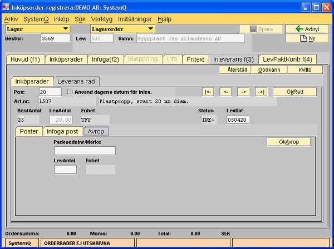Viewport: 334px width, 249px height.
Task: Click the Packsedelnr/Märke input field
Action: pyautogui.click(x=85, y=151)
